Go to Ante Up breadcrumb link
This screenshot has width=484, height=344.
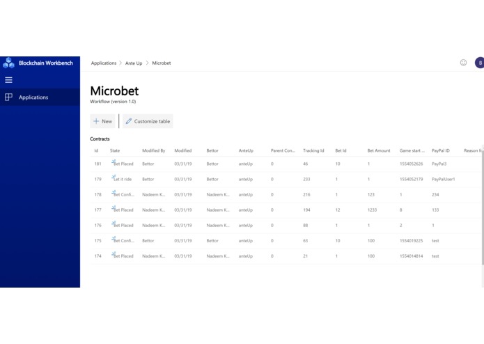pyautogui.click(x=134, y=63)
